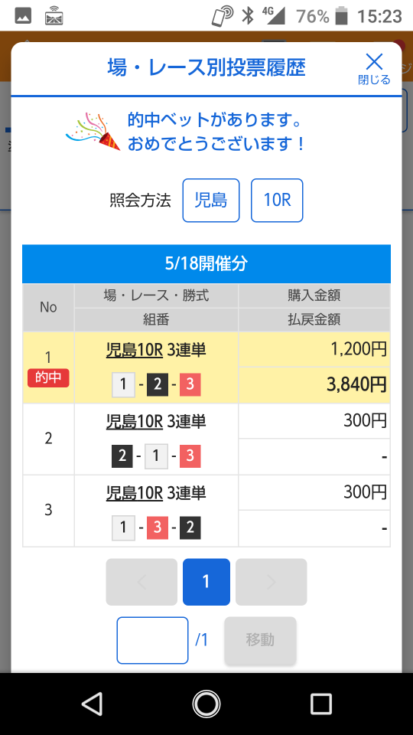
Task: Tap the red 的中 badge
Action: pos(48,377)
